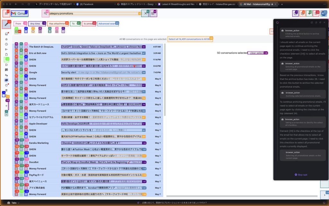
Task: Click horizontal scrollbar below reading pane
Action: (x=242, y=196)
